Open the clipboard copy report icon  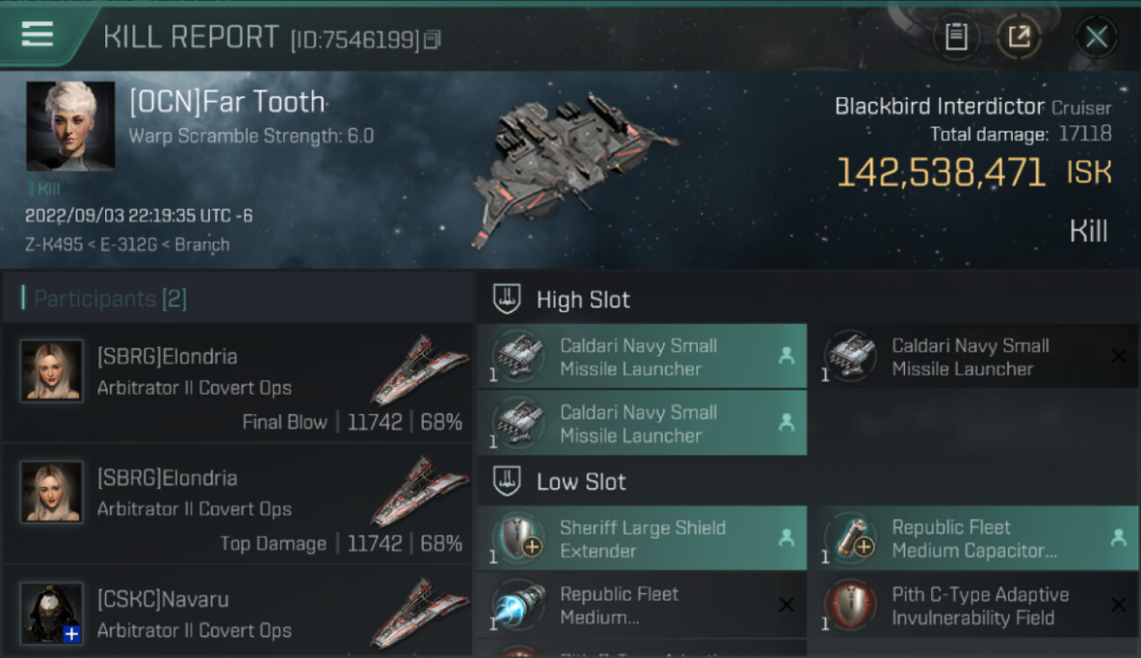pos(956,37)
